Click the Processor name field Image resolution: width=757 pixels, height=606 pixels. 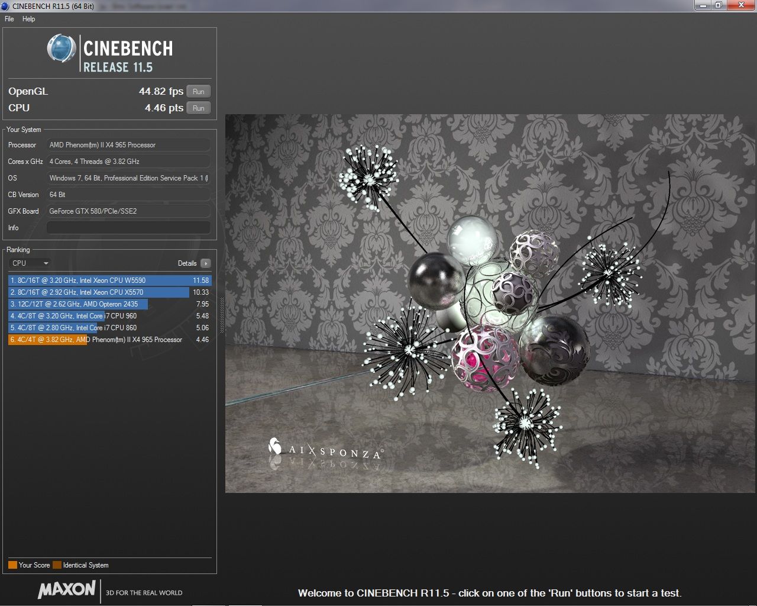pyautogui.click(x=128, y=145)
